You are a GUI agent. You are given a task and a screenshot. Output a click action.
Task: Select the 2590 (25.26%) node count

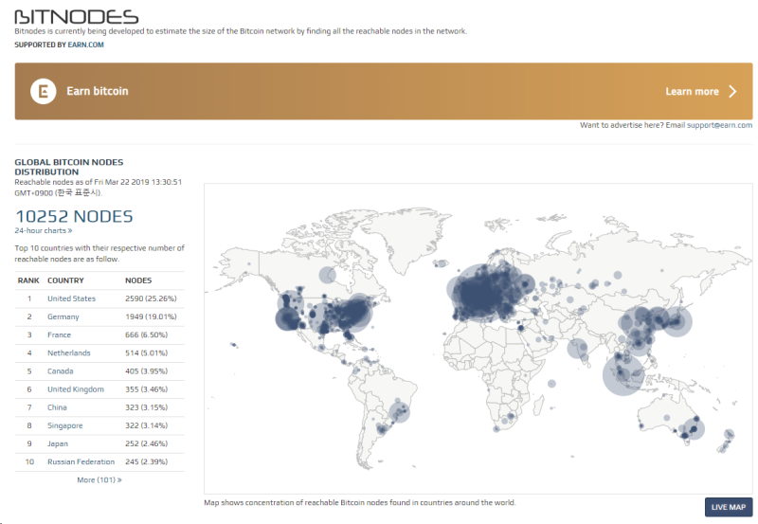click(x=151, y=298)
